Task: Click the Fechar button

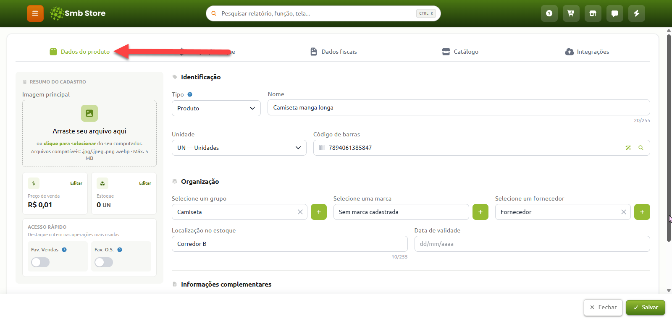Action: tap(603, 308)
